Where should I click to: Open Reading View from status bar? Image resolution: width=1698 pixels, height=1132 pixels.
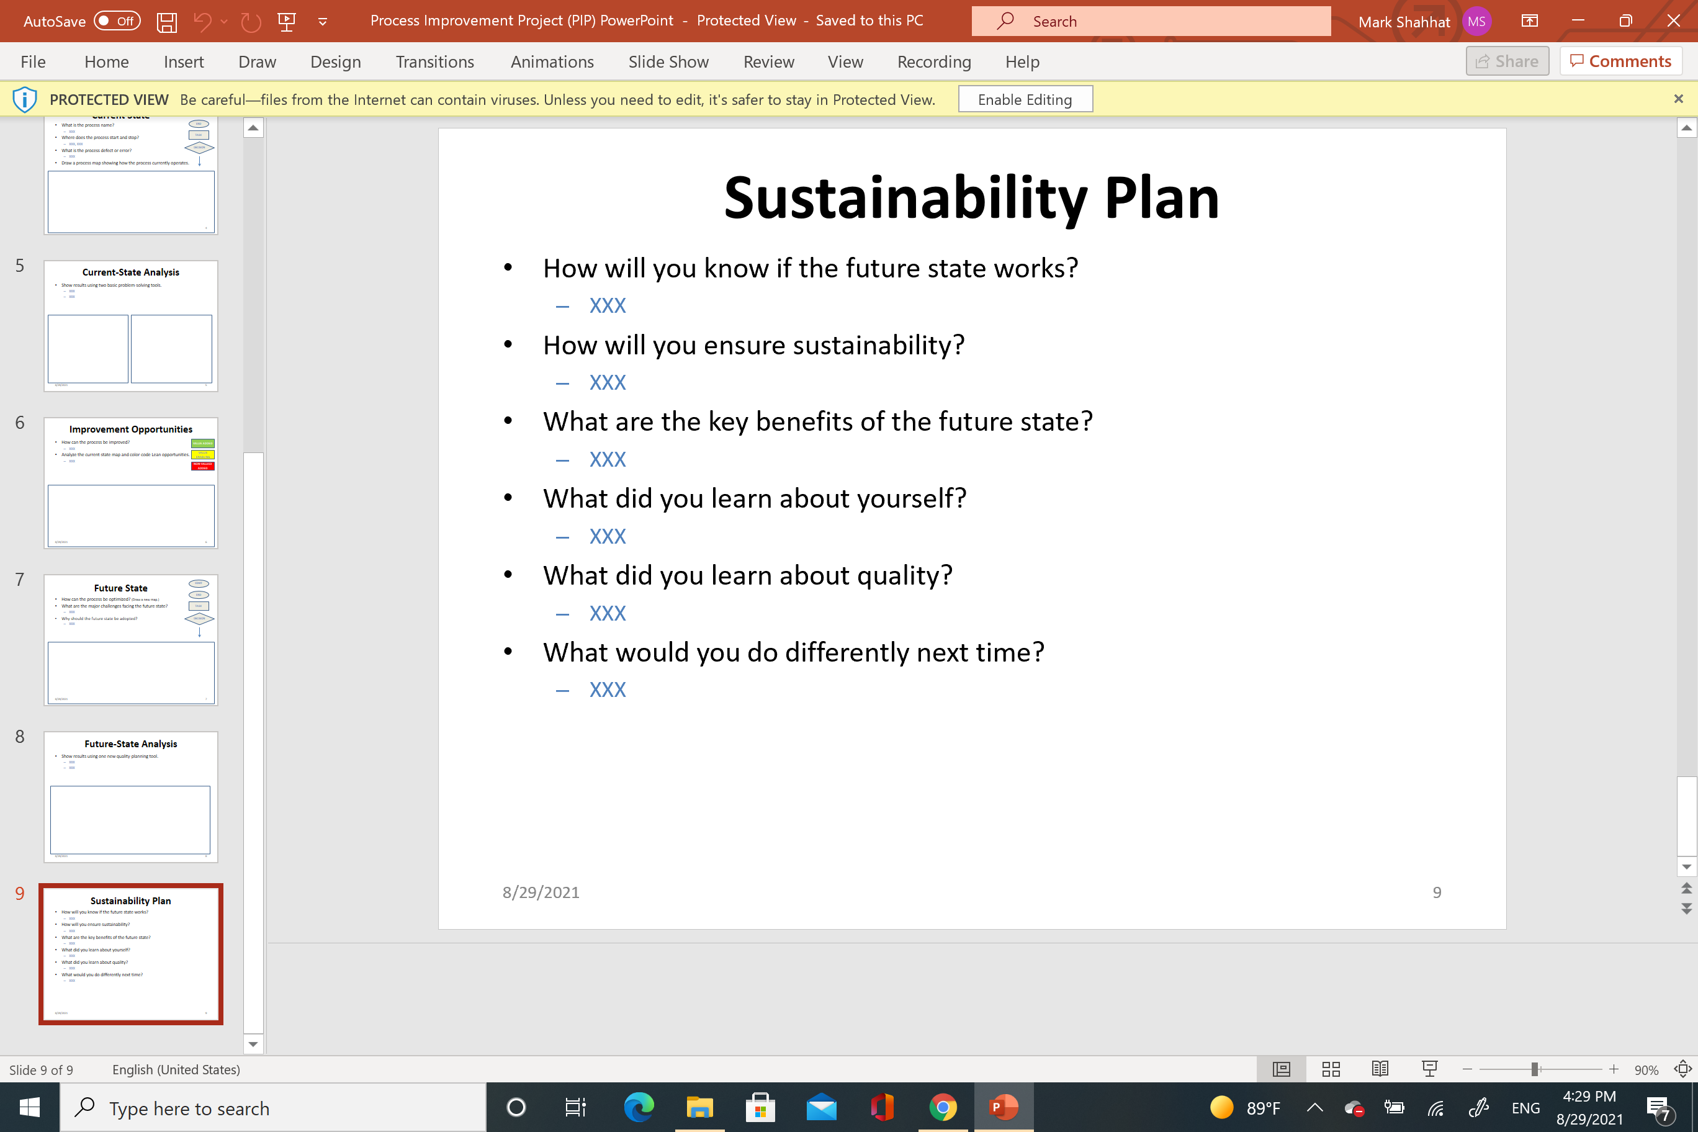click(1380, 1069)
